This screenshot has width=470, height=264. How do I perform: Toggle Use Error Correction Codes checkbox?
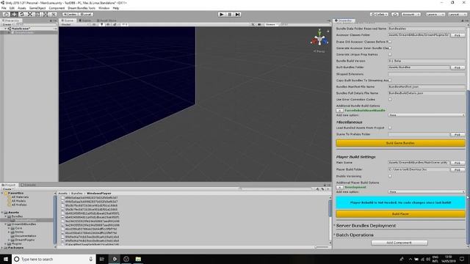(390, 100)
